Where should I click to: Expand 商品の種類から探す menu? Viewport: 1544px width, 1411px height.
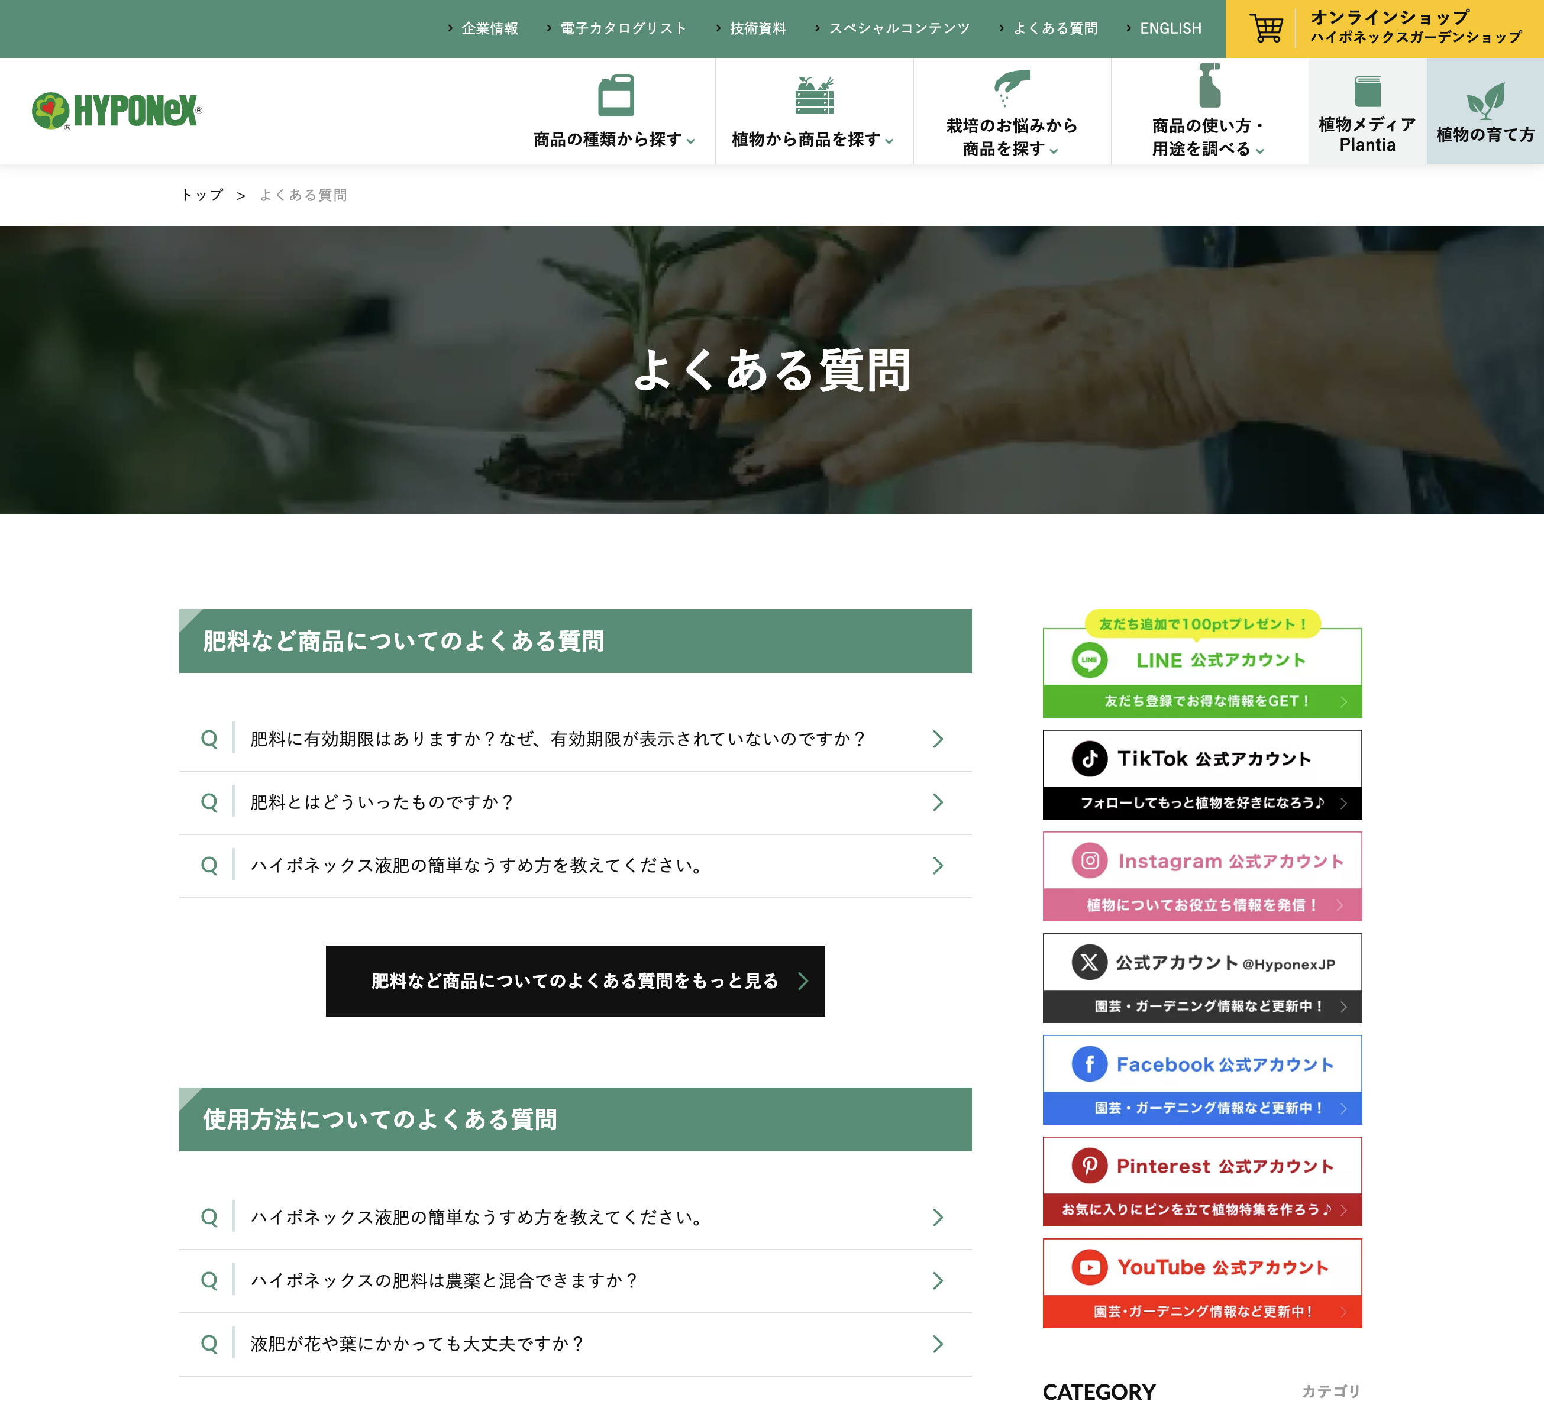point(614,140)
